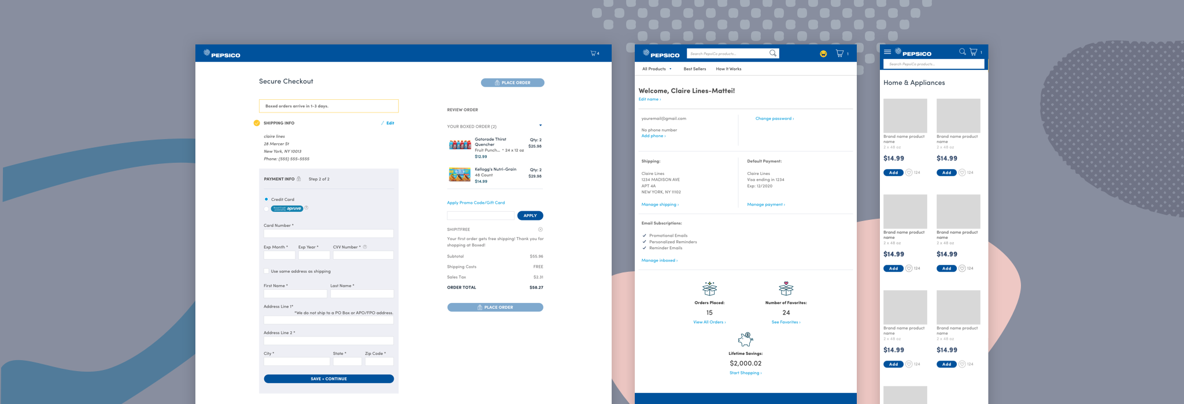This screenshot has width=1184, height=404.
Task: Click the Orders Placed box icon
Action: 709,289
